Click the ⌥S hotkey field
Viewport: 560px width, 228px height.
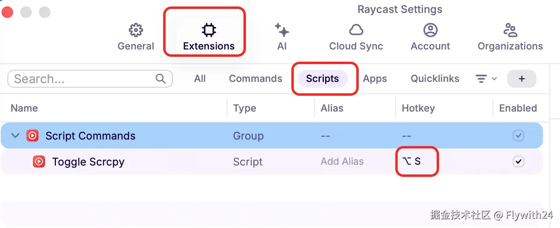click(x=416, y=161)
